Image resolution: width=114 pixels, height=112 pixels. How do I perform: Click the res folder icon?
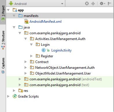[x=20, y=91]
